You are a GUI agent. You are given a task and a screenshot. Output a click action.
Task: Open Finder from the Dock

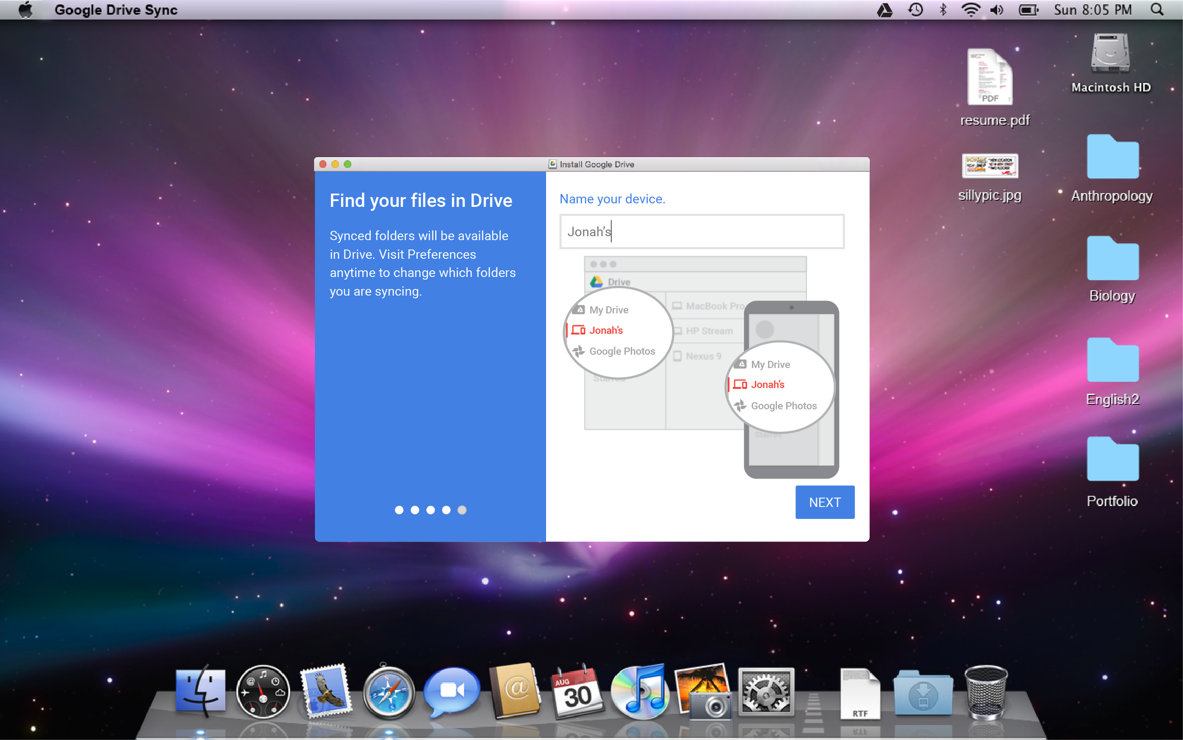click(201, 691)
